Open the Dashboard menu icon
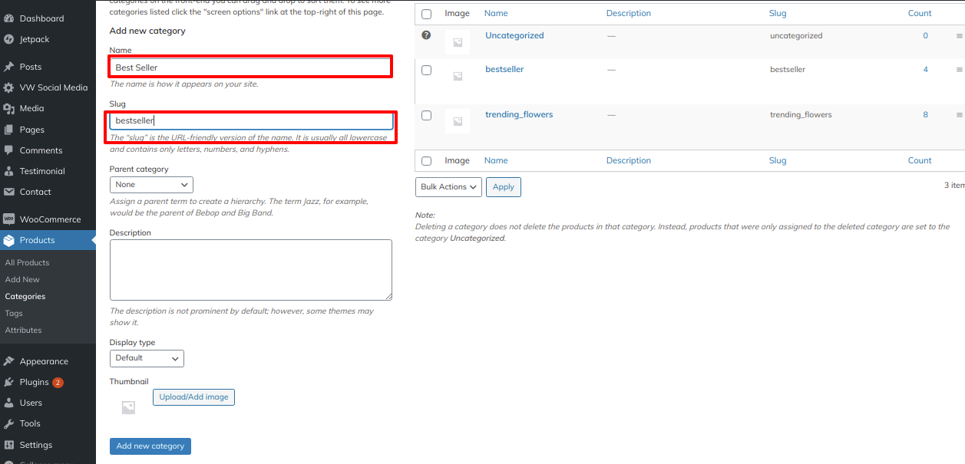 click(x=8, y=18)
